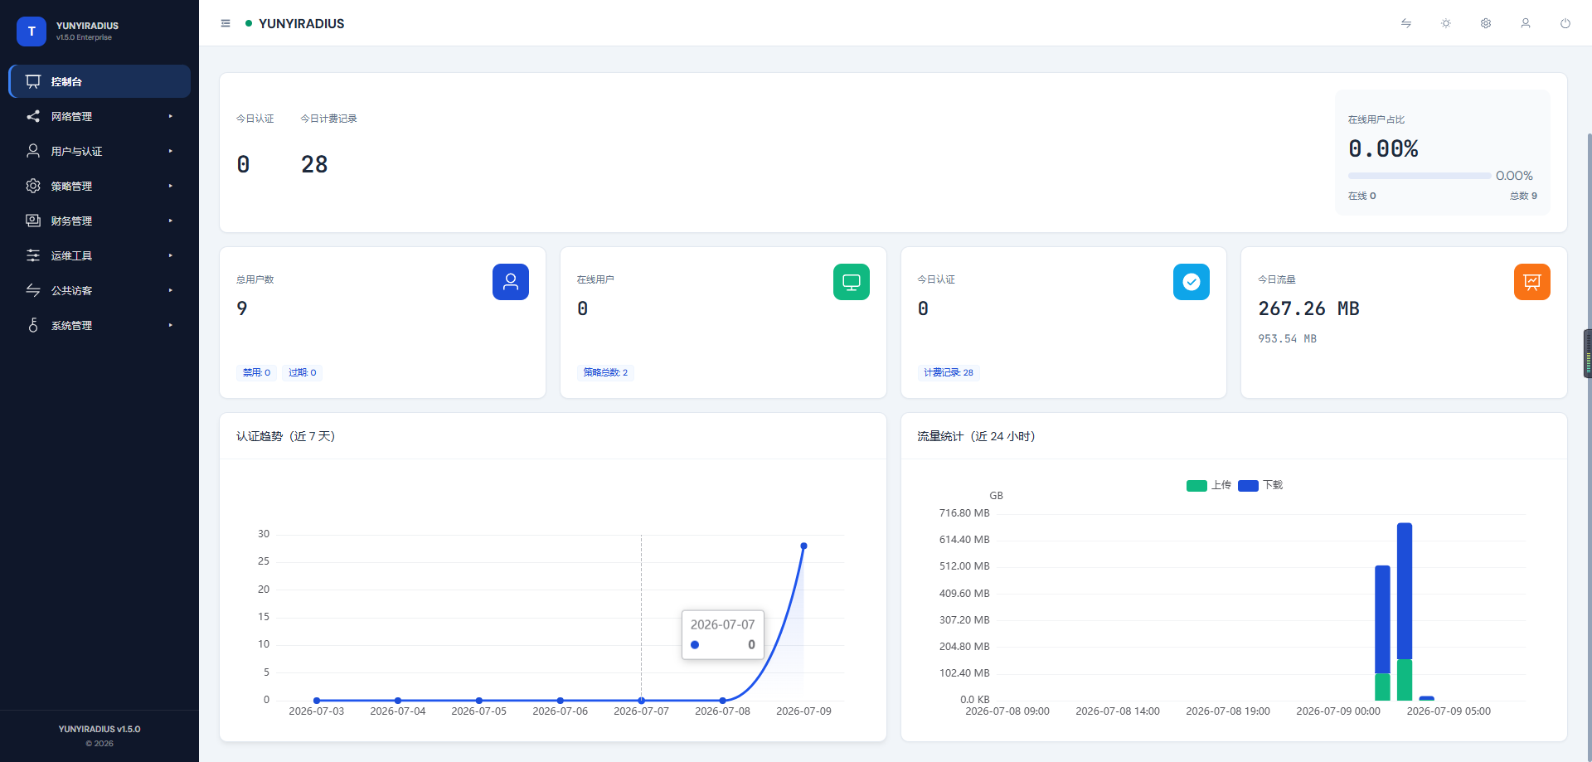Toggle the hamburger sidebar collapse icon

click(x=226, y=23)
